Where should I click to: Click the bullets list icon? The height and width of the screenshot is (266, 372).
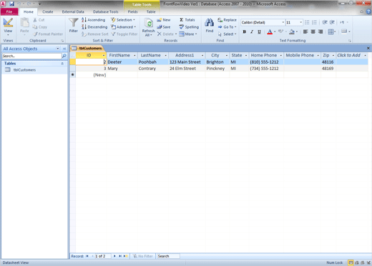coord(307,22)
